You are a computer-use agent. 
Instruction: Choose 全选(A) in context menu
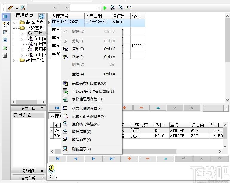click(x=92, y=74)
